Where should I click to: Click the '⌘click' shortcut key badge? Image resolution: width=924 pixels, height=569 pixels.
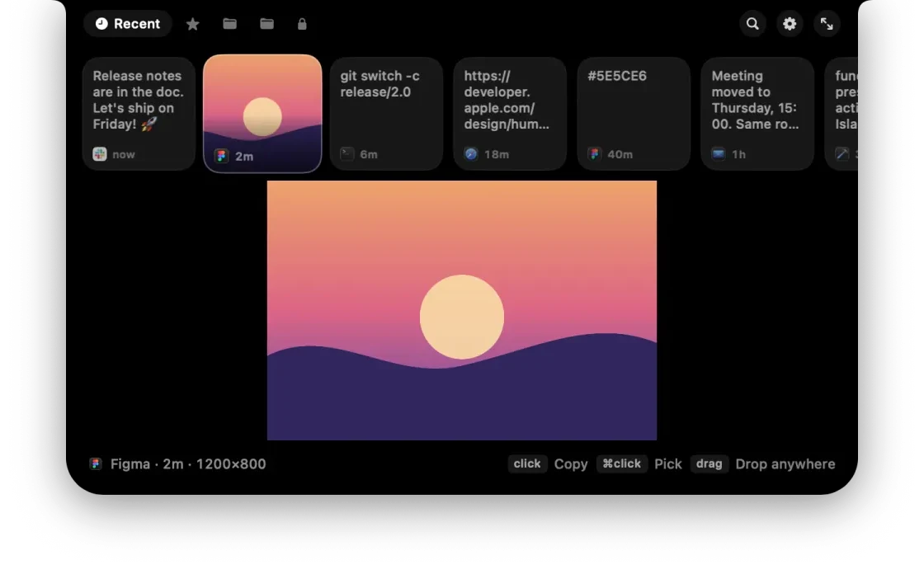point(622,463)
